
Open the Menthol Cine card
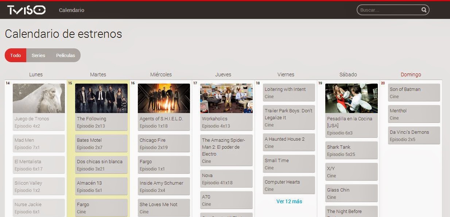click(414, 114)
